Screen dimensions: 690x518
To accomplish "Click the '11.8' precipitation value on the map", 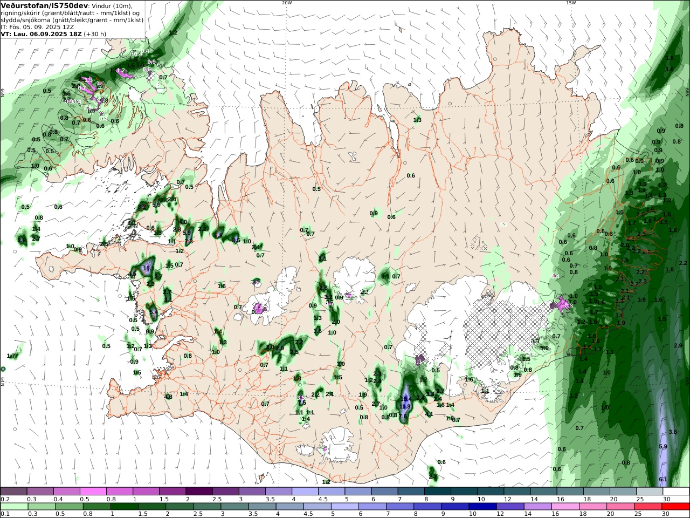I will tap(405, 406).
